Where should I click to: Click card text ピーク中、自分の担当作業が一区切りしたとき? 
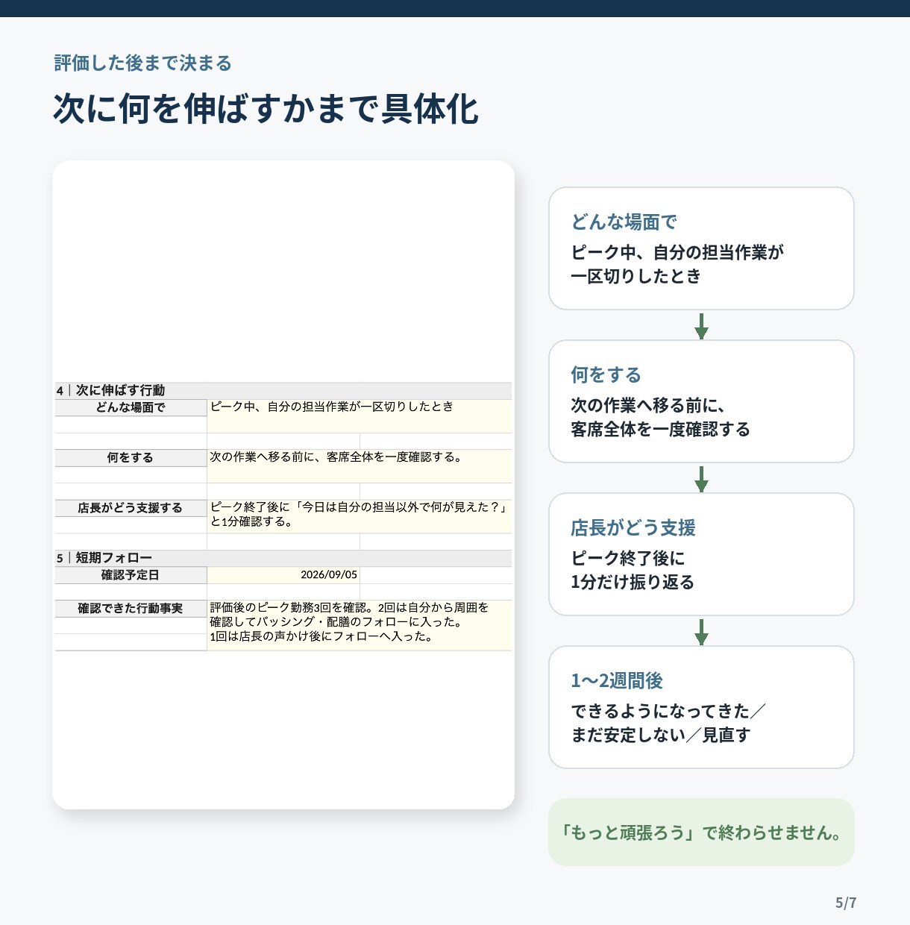click(x=677, y=264)
